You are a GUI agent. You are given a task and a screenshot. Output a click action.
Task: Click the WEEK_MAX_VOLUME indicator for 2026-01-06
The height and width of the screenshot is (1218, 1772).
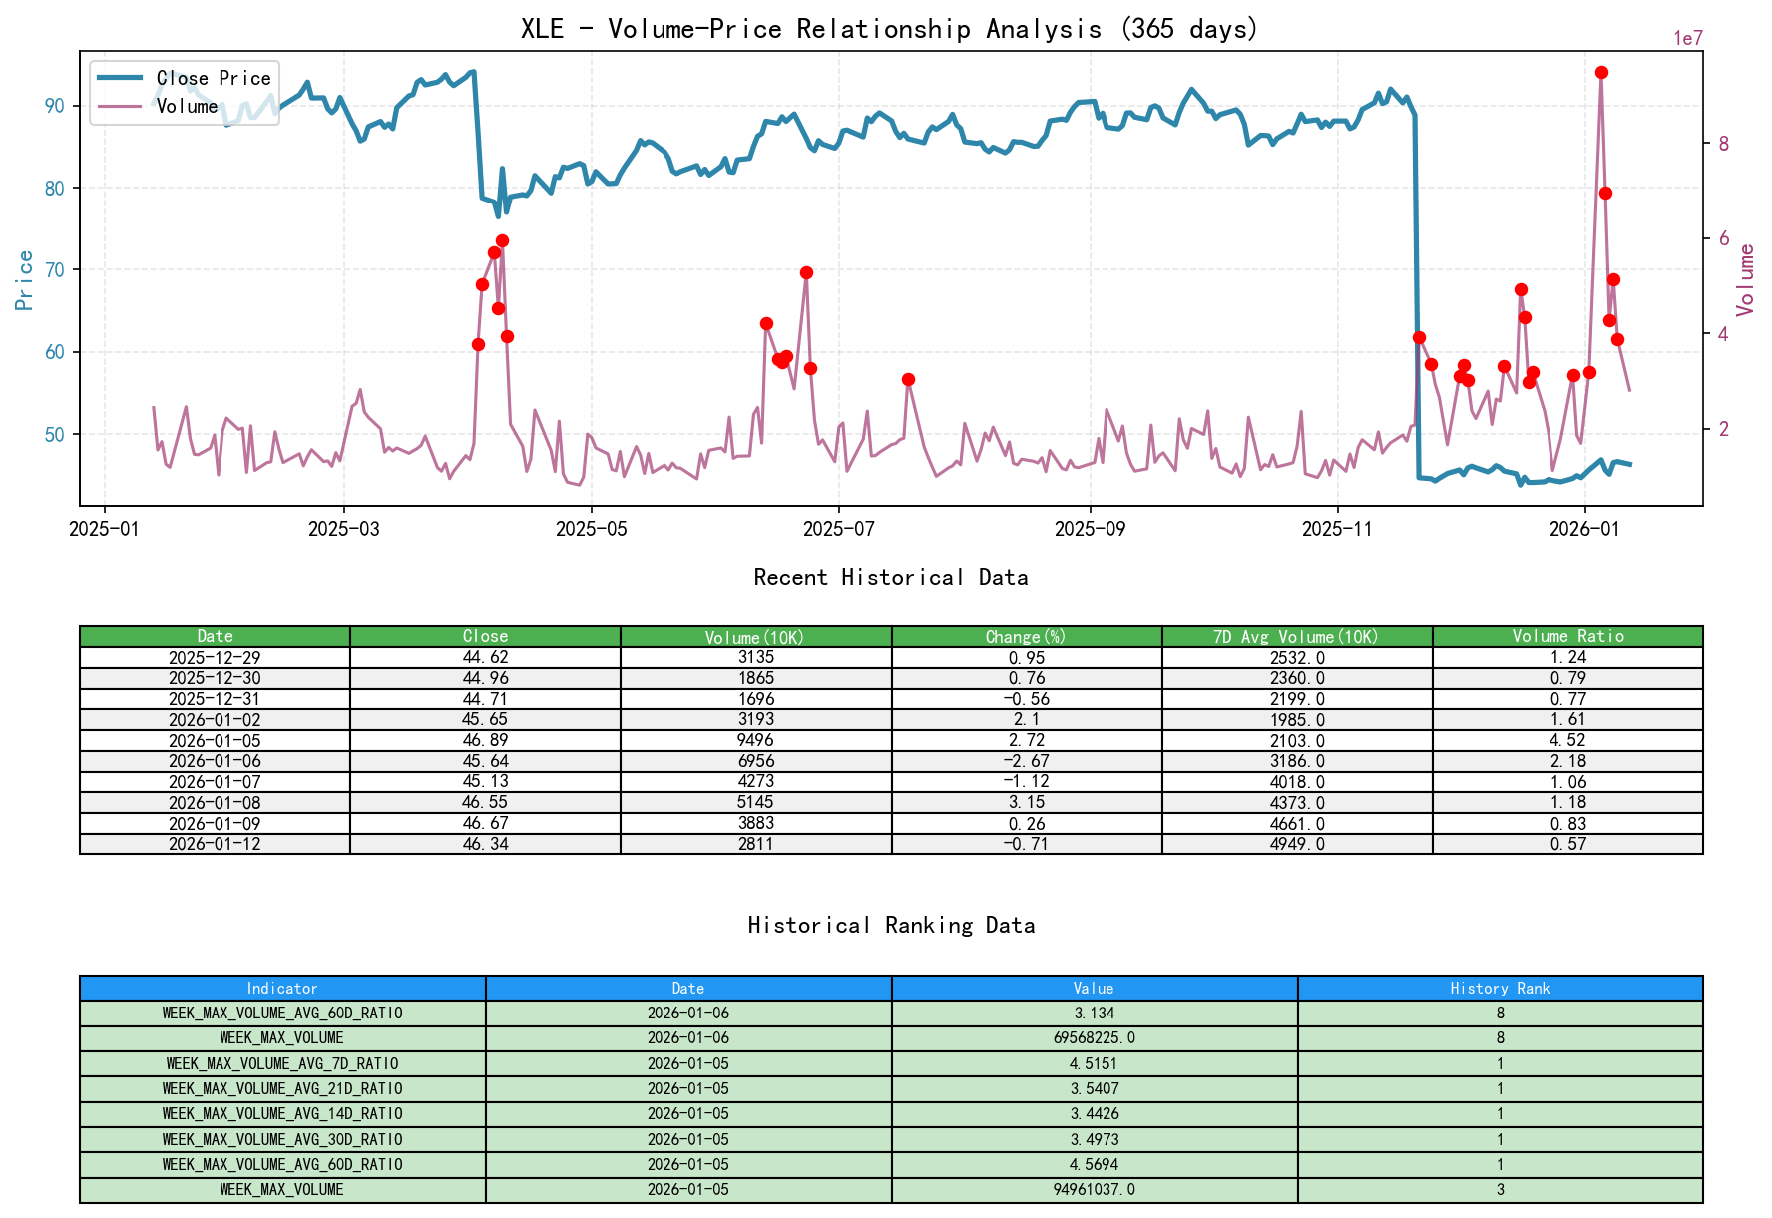click(x=282, y=1038)
